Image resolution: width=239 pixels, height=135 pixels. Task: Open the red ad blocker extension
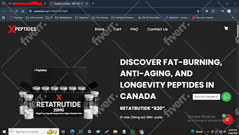point(207,11)
